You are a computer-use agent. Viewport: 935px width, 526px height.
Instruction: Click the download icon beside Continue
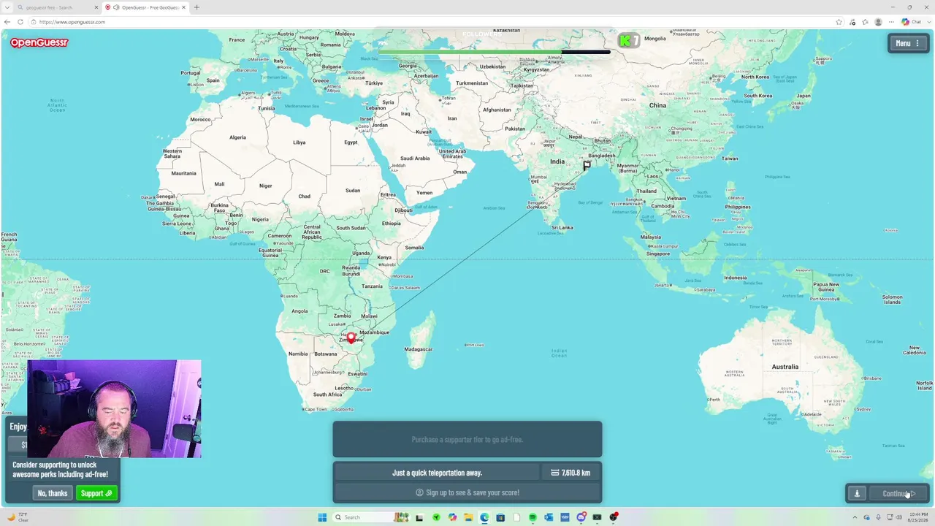click(x=858, y=494)
